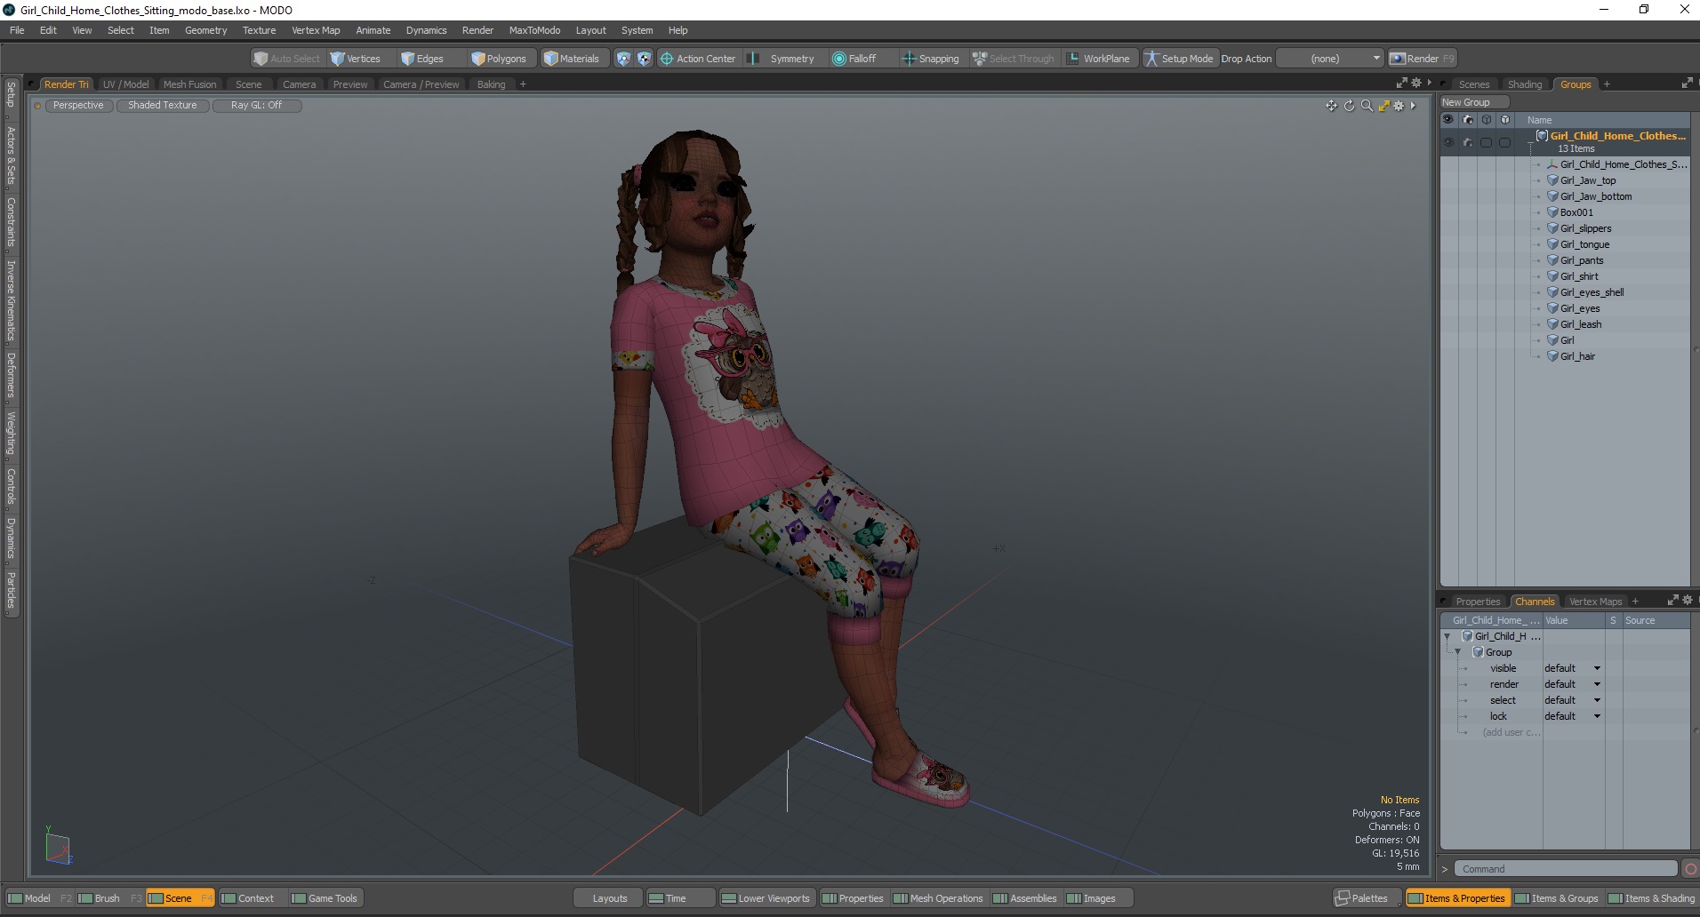
Task: Click the wireframe cube column header icon
Action: point(1487,120)
